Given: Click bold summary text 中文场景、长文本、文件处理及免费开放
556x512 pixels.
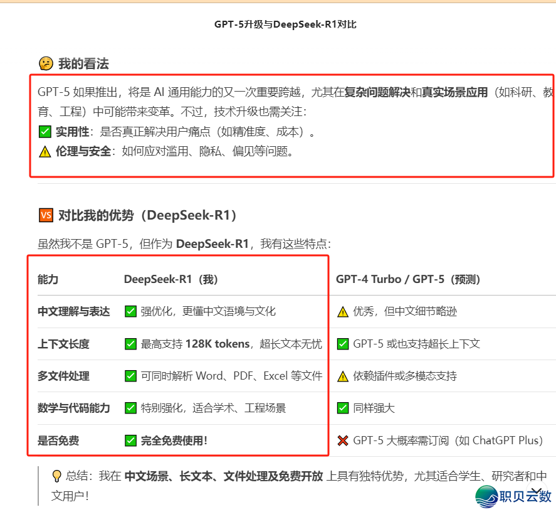Looking at the screenshot, I should (224, 476).
